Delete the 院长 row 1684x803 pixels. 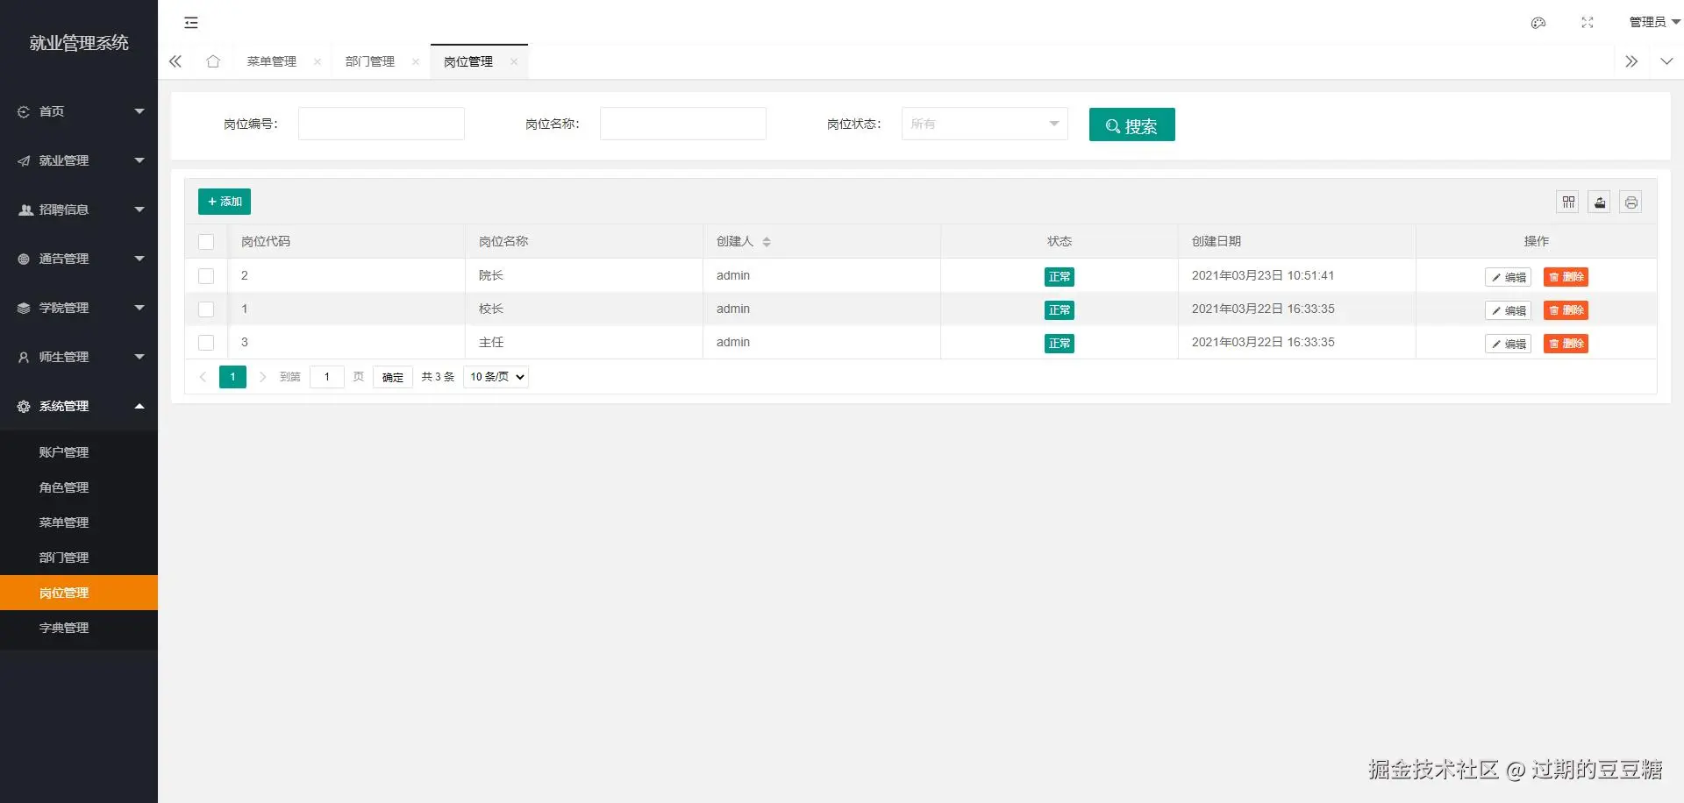tap(1566, 277)
